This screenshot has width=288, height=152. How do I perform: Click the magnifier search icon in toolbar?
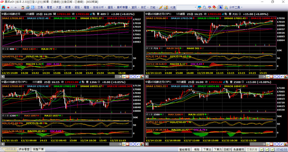pos(204,8)
